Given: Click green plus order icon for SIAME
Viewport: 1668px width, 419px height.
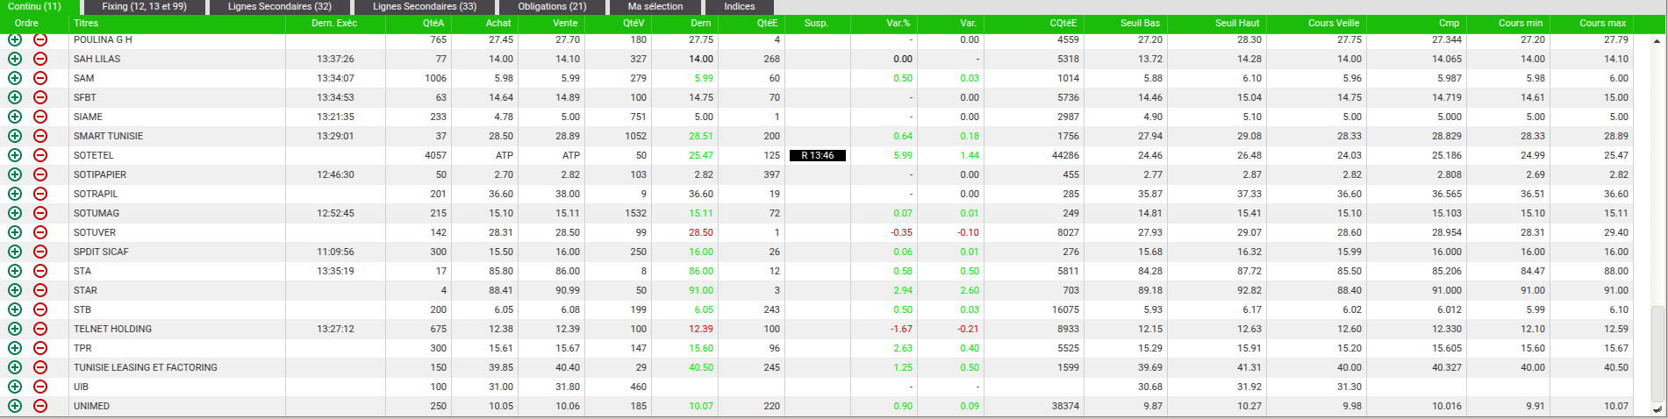Looking at the screenshot, I should point(15,117).
